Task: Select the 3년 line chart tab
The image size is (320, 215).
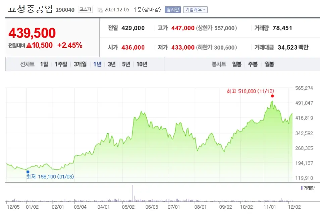Action: (111, 64)
